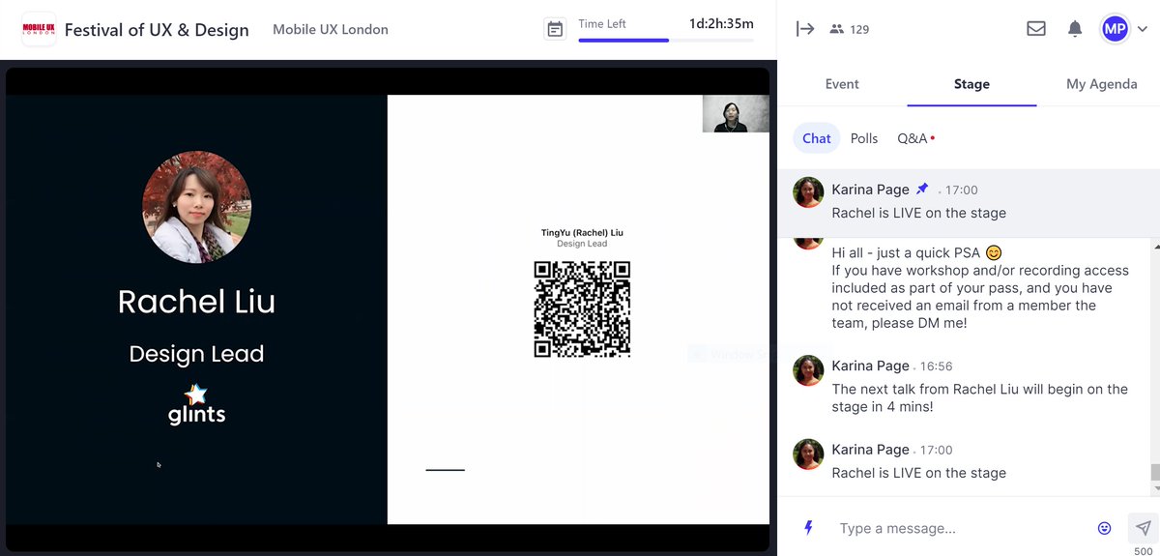This screenshot has height=556, width=1160.
Task: Click the 1d:2h:35m time remaining text
Action: [x=721, y=23]
